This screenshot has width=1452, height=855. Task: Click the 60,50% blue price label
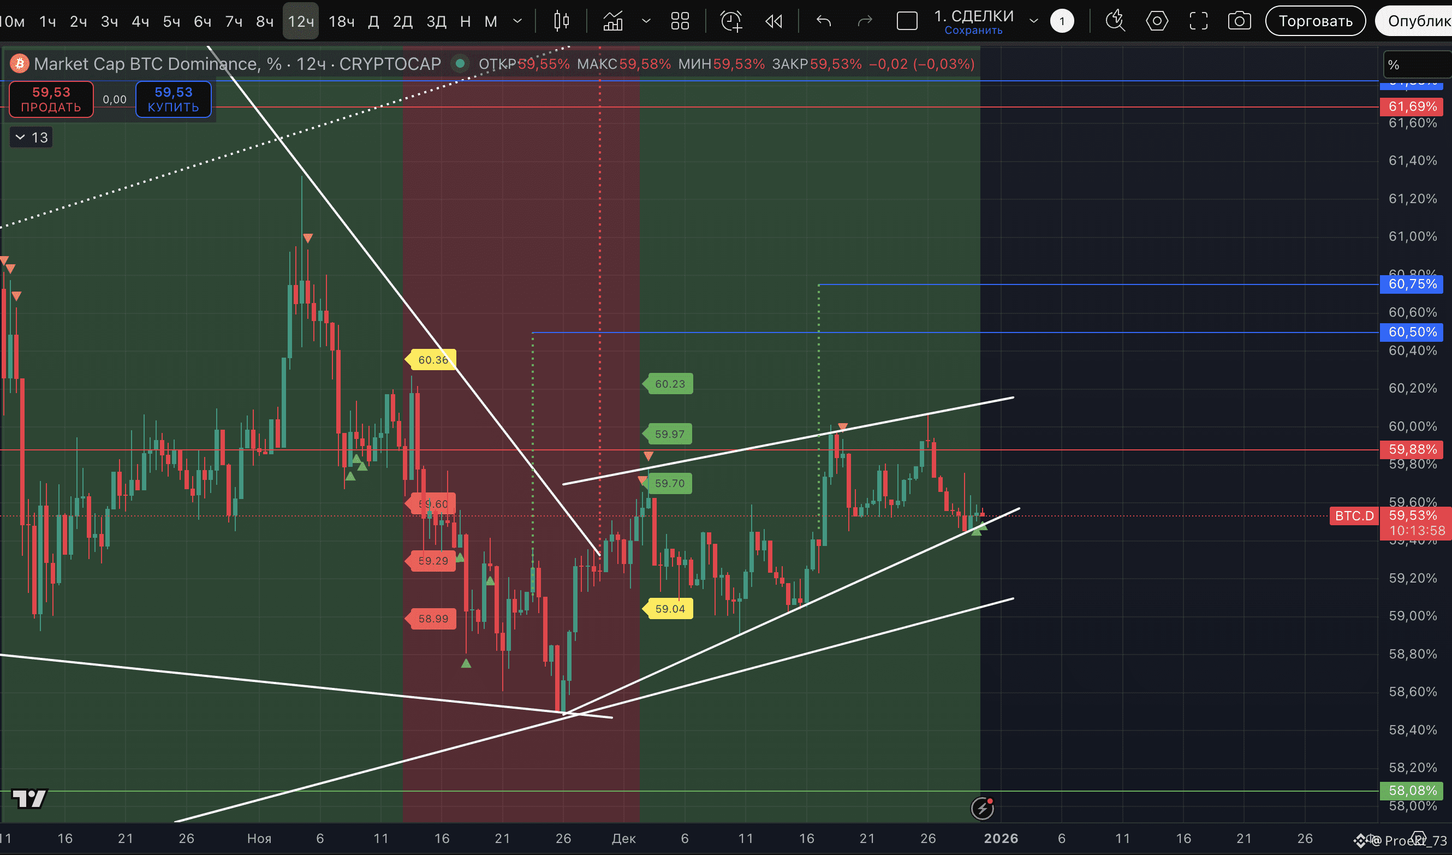pyautogui.click(x=1412, y=333)
